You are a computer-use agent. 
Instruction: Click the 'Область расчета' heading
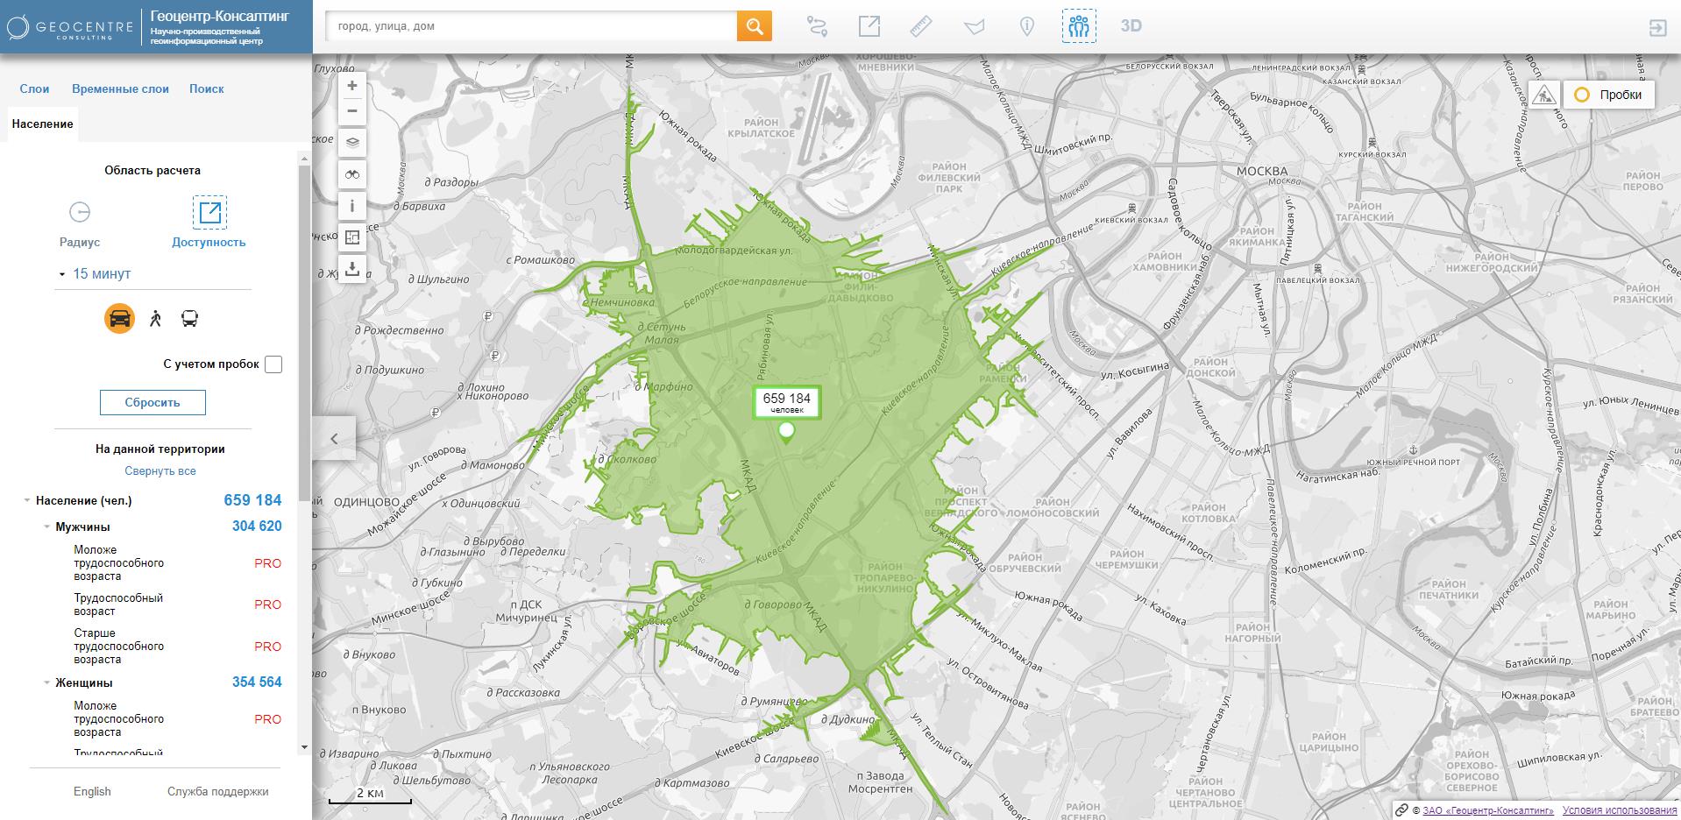(x=152, y=170)
